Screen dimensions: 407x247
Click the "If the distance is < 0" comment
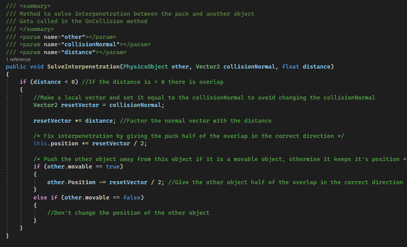tap(153, 82)
